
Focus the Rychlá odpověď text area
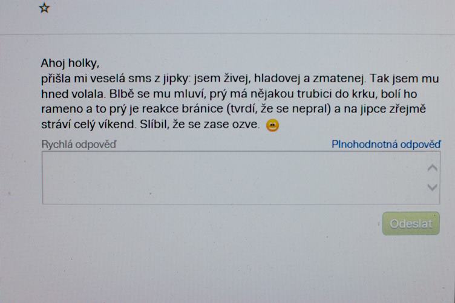click(x=241, y=178)
